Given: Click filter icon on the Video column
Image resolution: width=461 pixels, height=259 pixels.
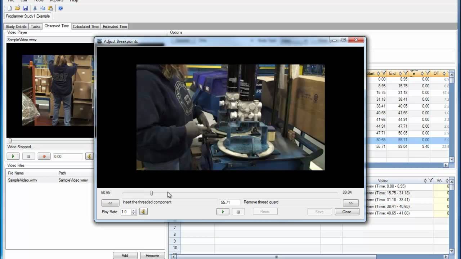Looking at the screenshot, I should point(430,181).
